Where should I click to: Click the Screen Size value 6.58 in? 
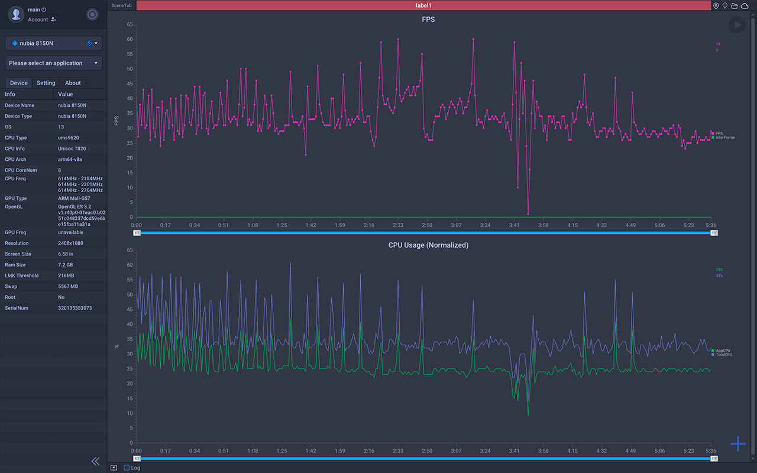click(66, 254)
